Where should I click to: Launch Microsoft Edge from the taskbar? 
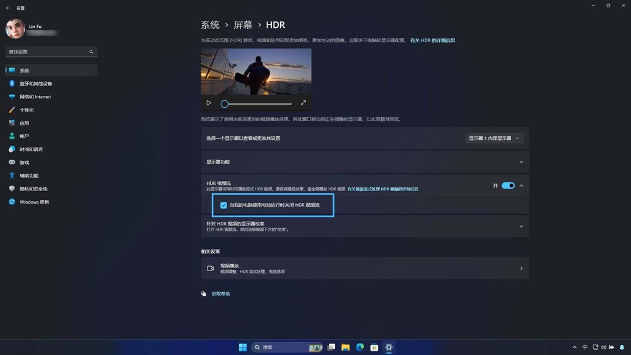360,347
